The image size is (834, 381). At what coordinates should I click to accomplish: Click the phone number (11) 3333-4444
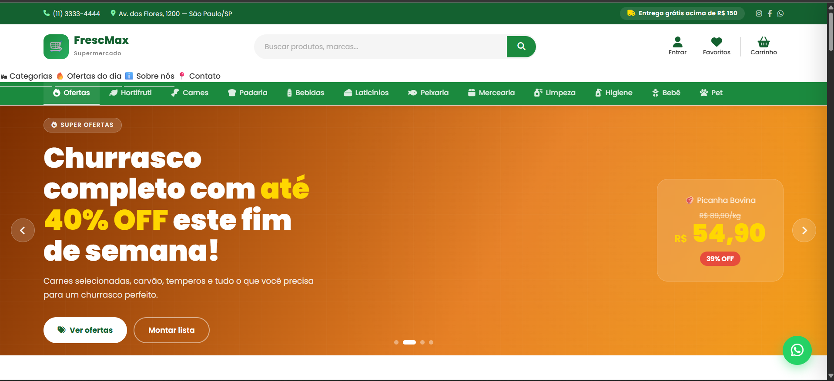click(x=72, y=13)
